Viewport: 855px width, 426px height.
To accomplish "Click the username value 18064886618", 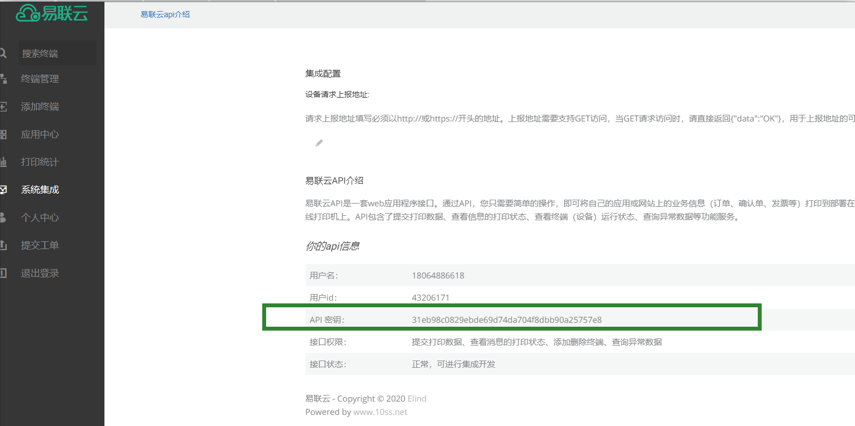I will 438,275.
